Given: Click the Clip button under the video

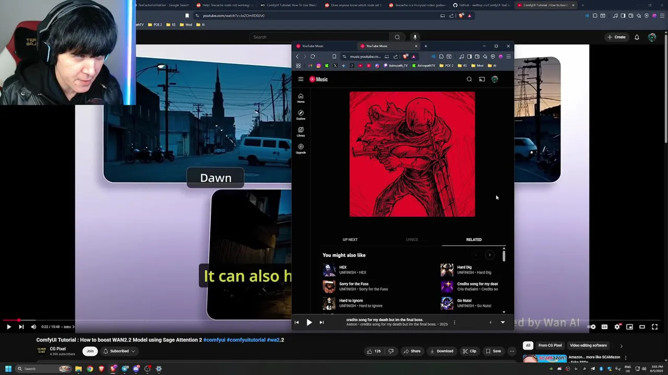Looking at the screenshot, I should click(x=469, y=351).
